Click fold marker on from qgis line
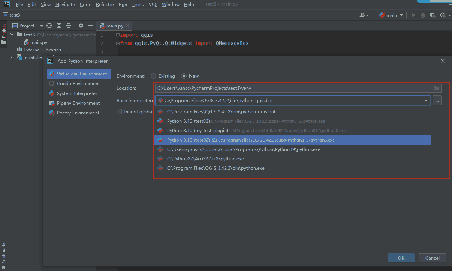452x271 pixels. pyautogui.click(x=118, y=44)
